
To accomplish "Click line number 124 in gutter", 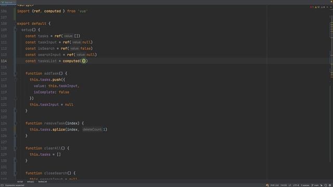I will (4, 123).
